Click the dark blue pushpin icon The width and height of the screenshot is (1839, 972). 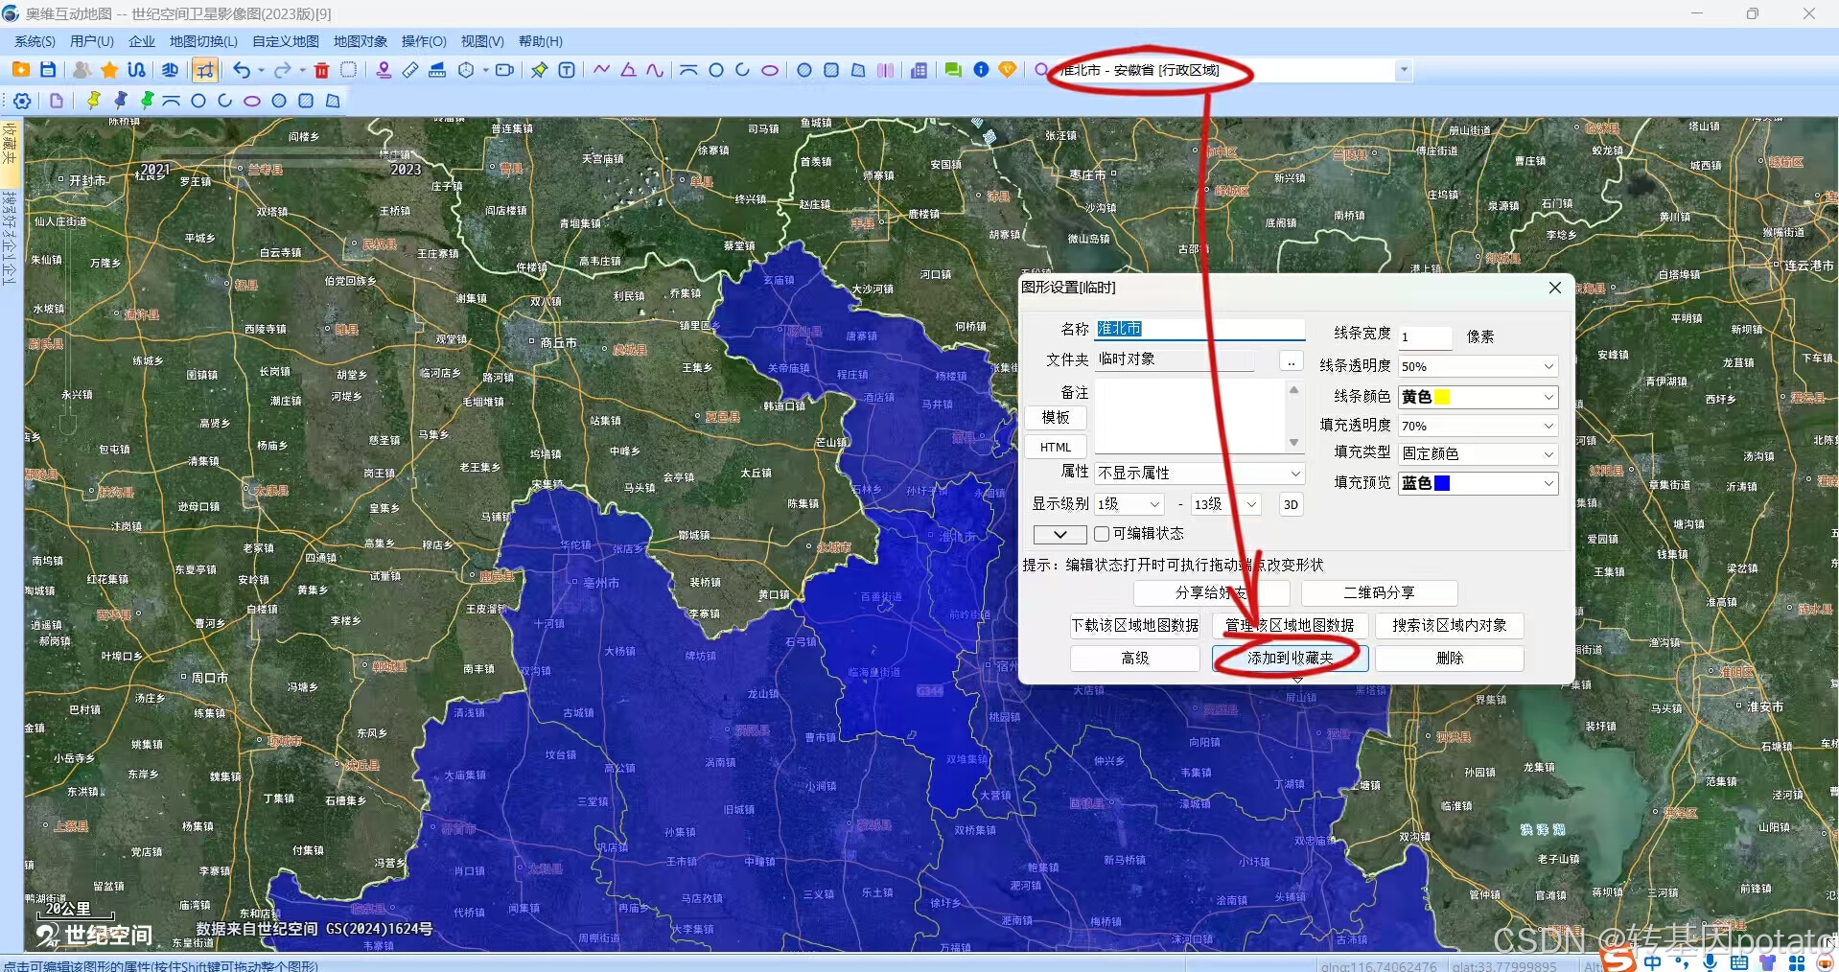(x=120, y=101)
